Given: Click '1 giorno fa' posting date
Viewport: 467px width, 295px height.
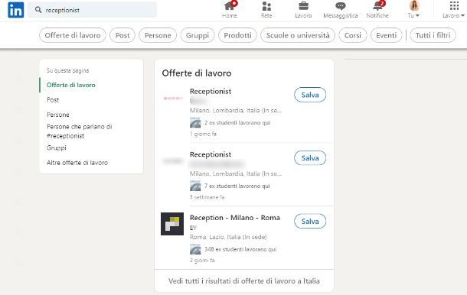Looking at the screenshot, I should click(x=203, y=134).
